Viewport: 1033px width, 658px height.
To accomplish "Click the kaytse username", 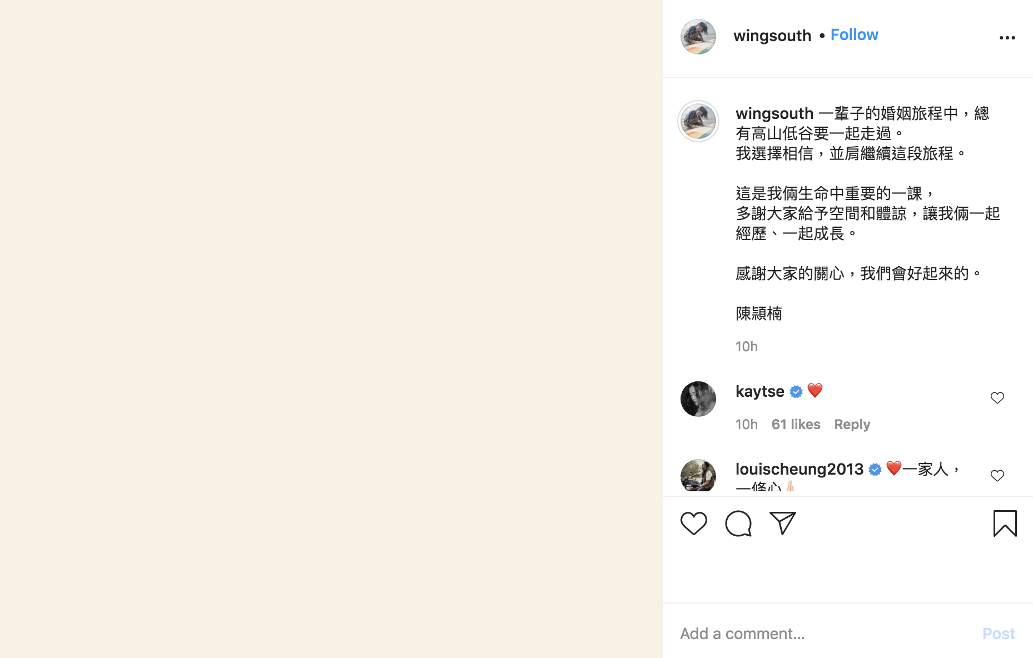I will [x=759, y=391].
